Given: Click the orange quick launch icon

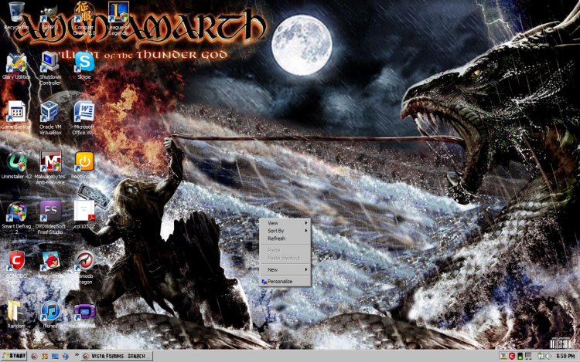Looking at the screenshot, I should (45, 356).
